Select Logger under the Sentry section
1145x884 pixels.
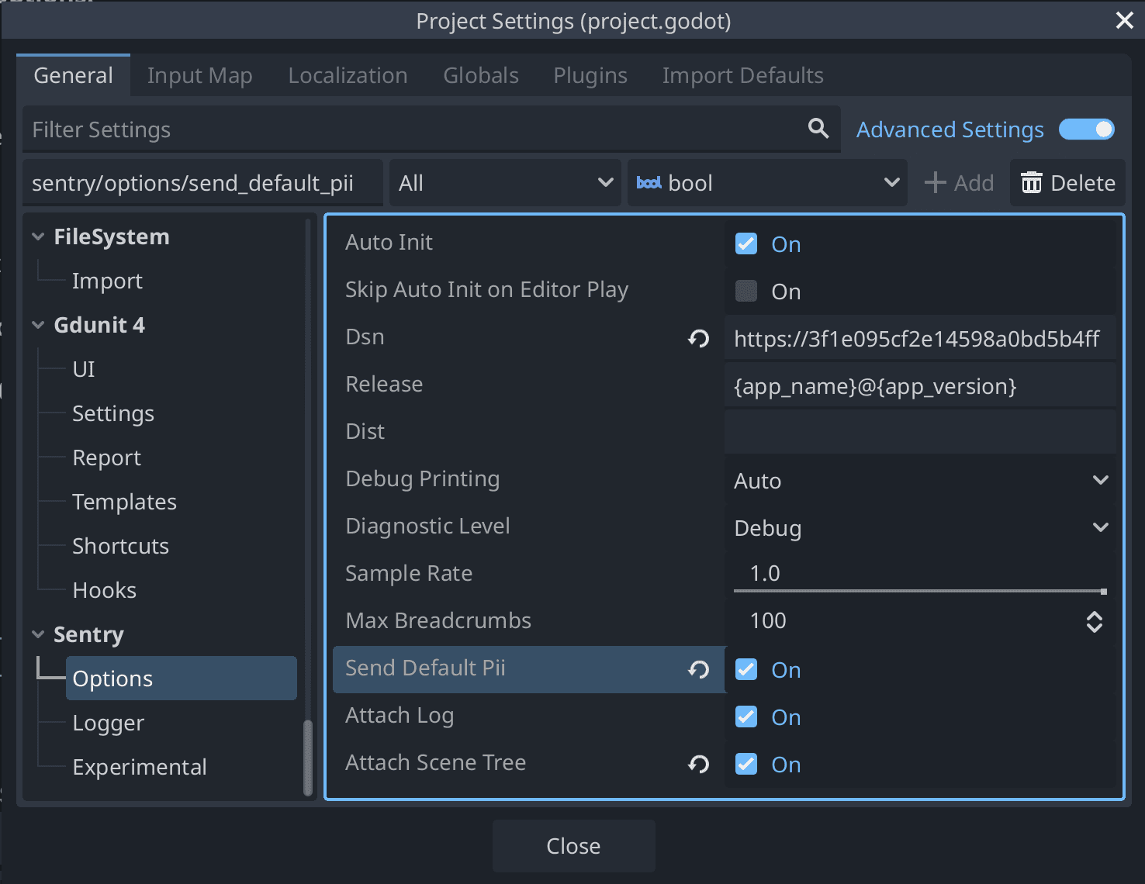pos(108,723)
